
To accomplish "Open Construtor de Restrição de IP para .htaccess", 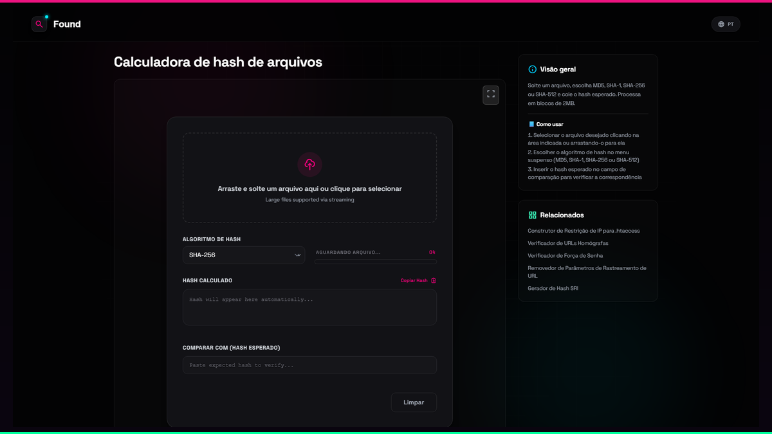I will point(584,231).
